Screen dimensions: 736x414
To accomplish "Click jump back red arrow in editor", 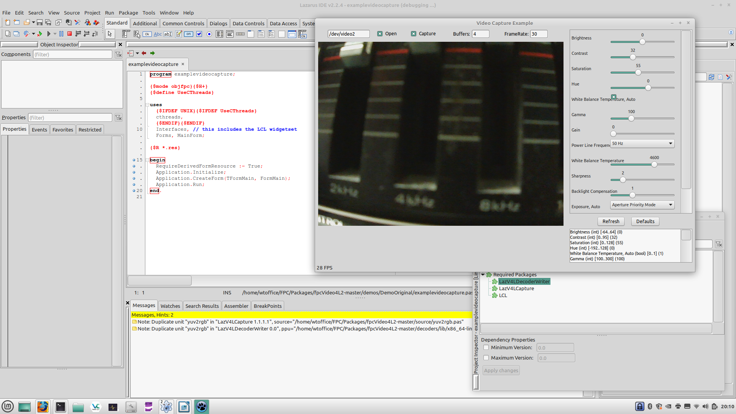I will (144, 53).
